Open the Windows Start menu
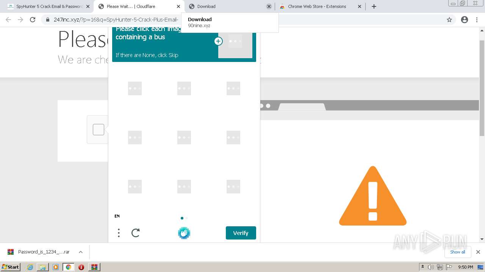 click(10, 267)
